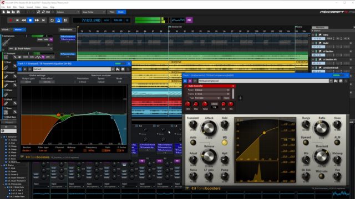Toggle power button of the BusCompressor plugin

[185, 81]
